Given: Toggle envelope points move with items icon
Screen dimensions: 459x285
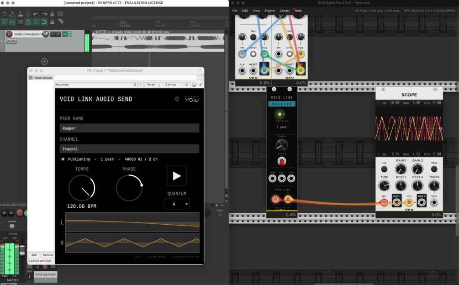Looking at the screenshot, I should coord(28,22).
